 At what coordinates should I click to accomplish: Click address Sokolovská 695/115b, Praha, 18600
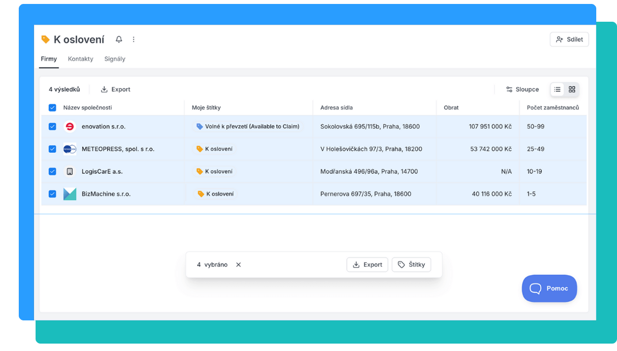click(370, 126)
